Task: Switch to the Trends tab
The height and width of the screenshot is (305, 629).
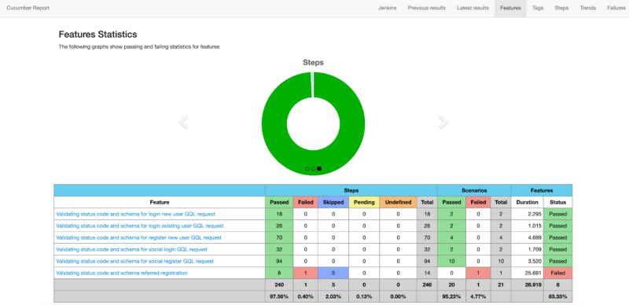Action: [x=587, y=8]
